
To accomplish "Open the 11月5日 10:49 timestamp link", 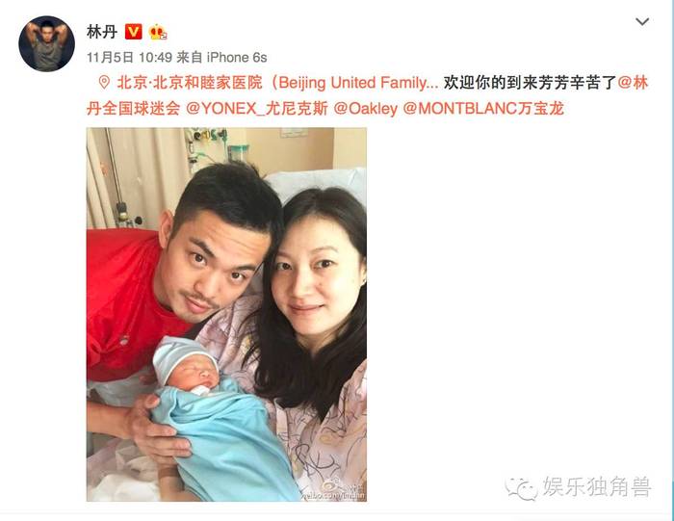I will [x=129, y=57].
